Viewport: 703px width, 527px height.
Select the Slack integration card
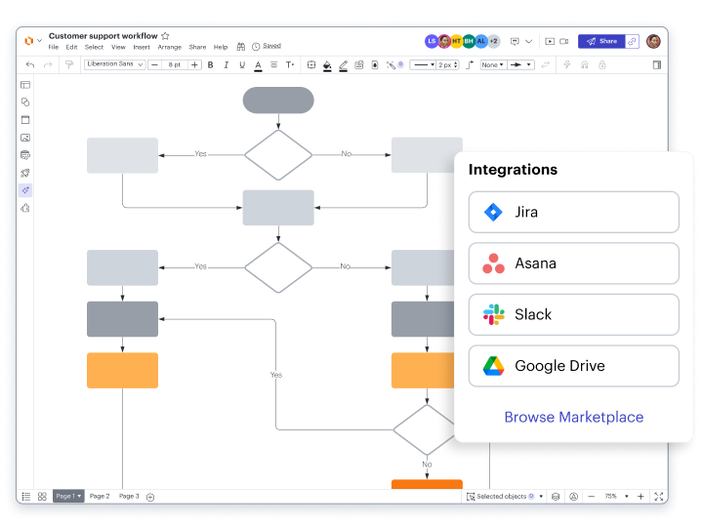tap(573, 314)
